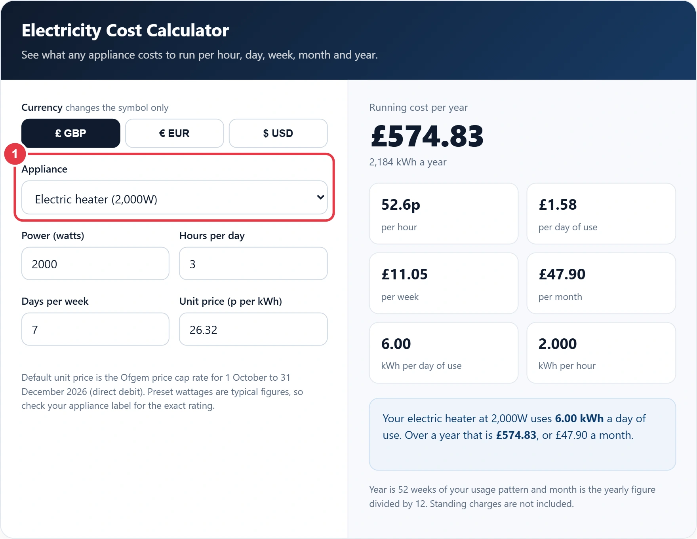Edit the Unit price (p per kWh) field

pos(253,329)
